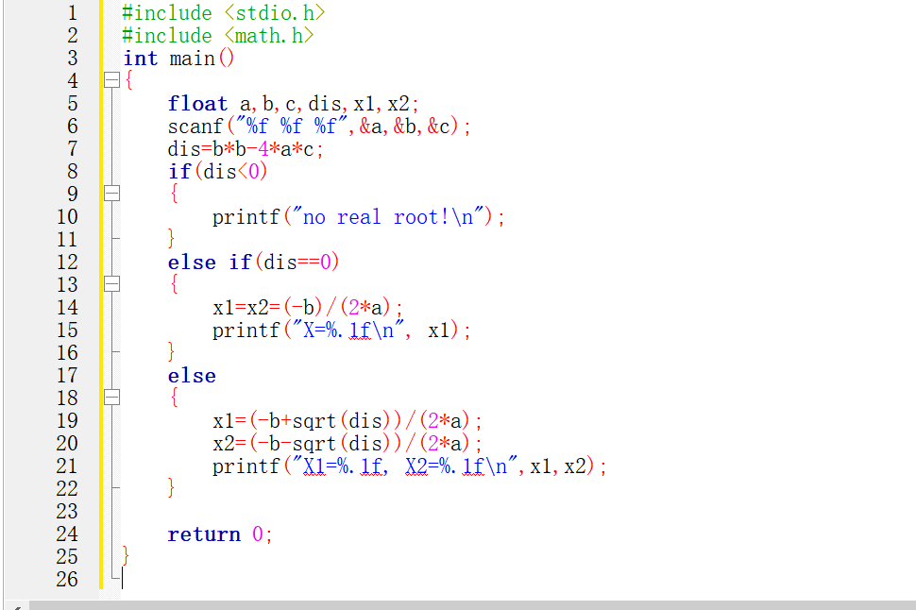This screenshot has width=916, height=610.
Task: Click line number 7 in the gutter
Action: (x=73, y=148)
